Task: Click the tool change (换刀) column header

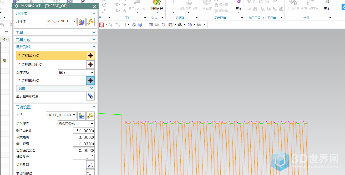Action: tap(5, 40)
